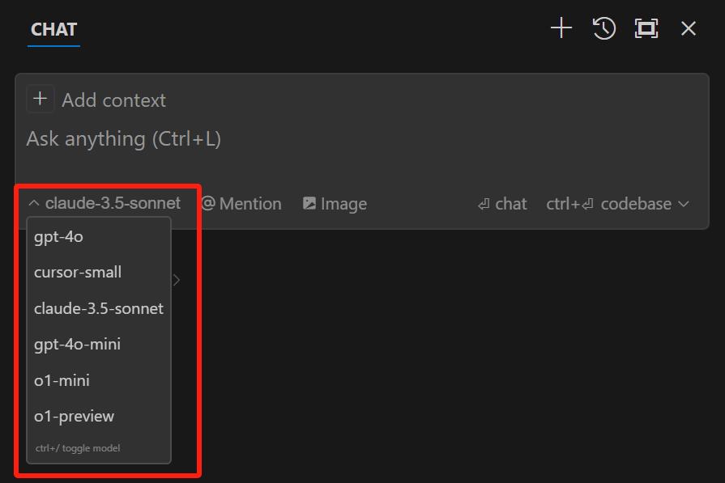
Task: Pick gpt-4o-mini model option
Action: coord(77,345)
